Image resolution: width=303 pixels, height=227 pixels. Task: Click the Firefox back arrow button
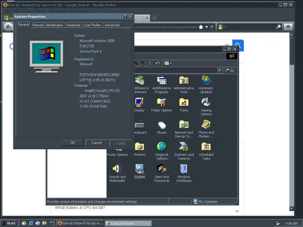click(8, 27)
